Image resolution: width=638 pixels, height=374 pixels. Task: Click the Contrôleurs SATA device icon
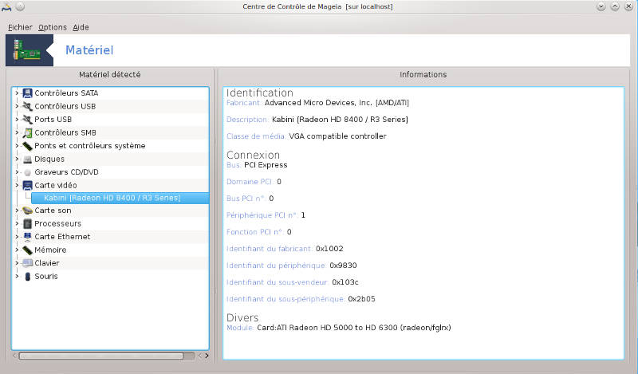click(27, 93)
